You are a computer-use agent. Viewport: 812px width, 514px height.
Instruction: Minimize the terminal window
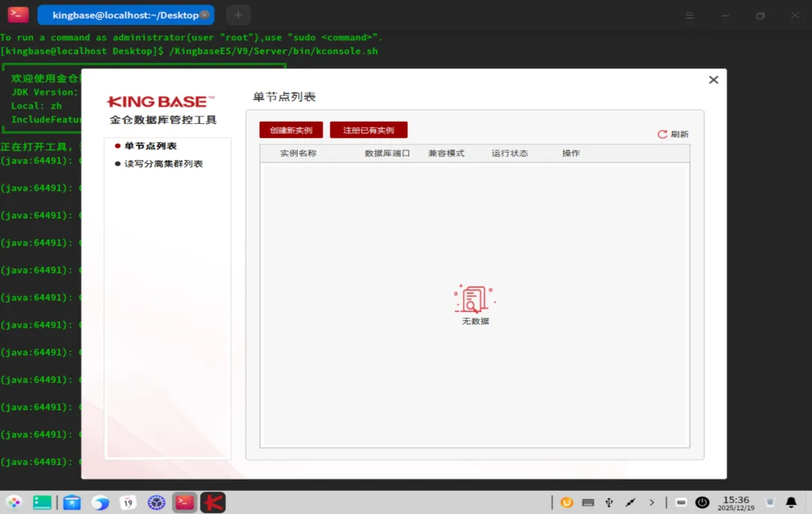point(725,16)
